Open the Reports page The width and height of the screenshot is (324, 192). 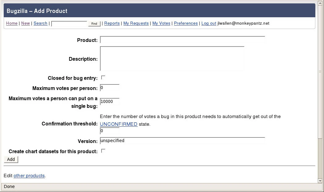click(x=112, y=23)
